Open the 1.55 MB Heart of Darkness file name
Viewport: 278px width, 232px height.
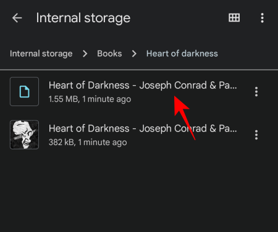pos(143,85)
